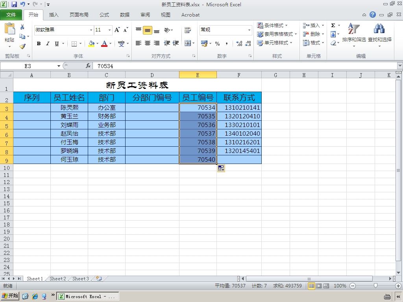
Task: Decrease font size with the smaller A
Action: 126,30
